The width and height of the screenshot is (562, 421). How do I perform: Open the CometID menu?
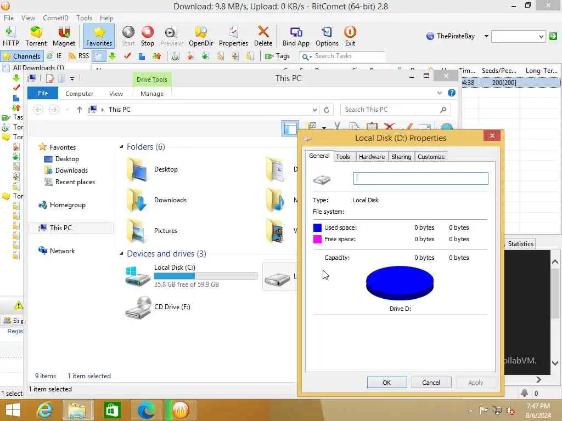click(55, 18)
